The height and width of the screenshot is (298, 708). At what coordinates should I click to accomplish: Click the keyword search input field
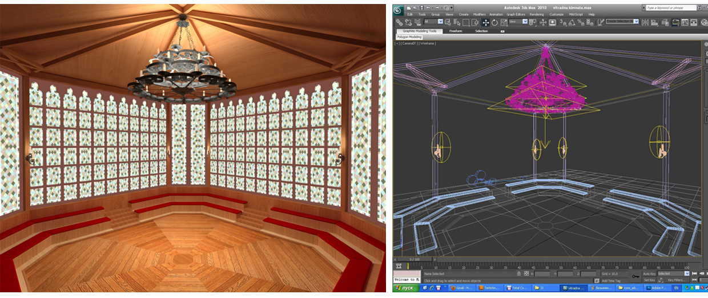click(671, 8)
